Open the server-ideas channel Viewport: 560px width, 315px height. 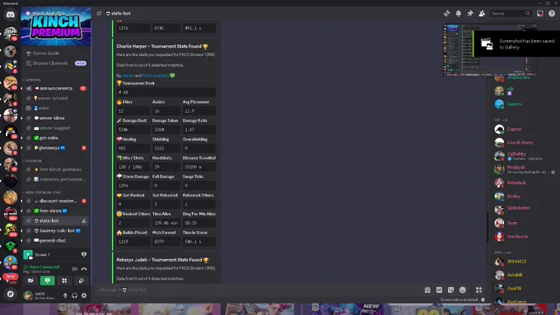click(x=56, y=118)
